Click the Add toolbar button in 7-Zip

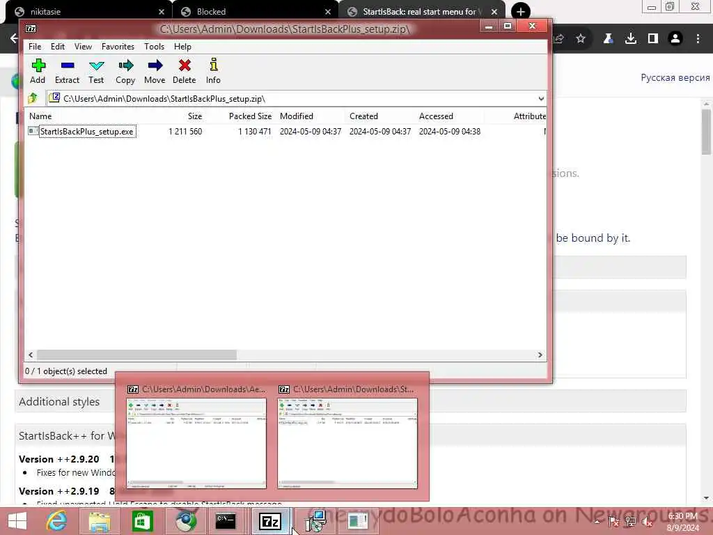(38, 71)
